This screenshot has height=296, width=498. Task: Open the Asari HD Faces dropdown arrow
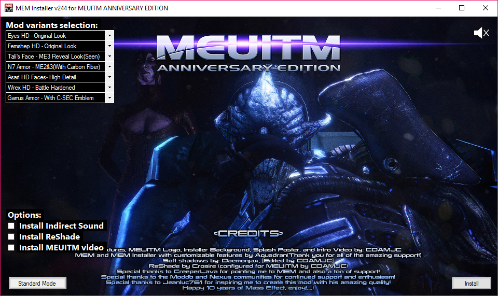[x=109, y=77]
